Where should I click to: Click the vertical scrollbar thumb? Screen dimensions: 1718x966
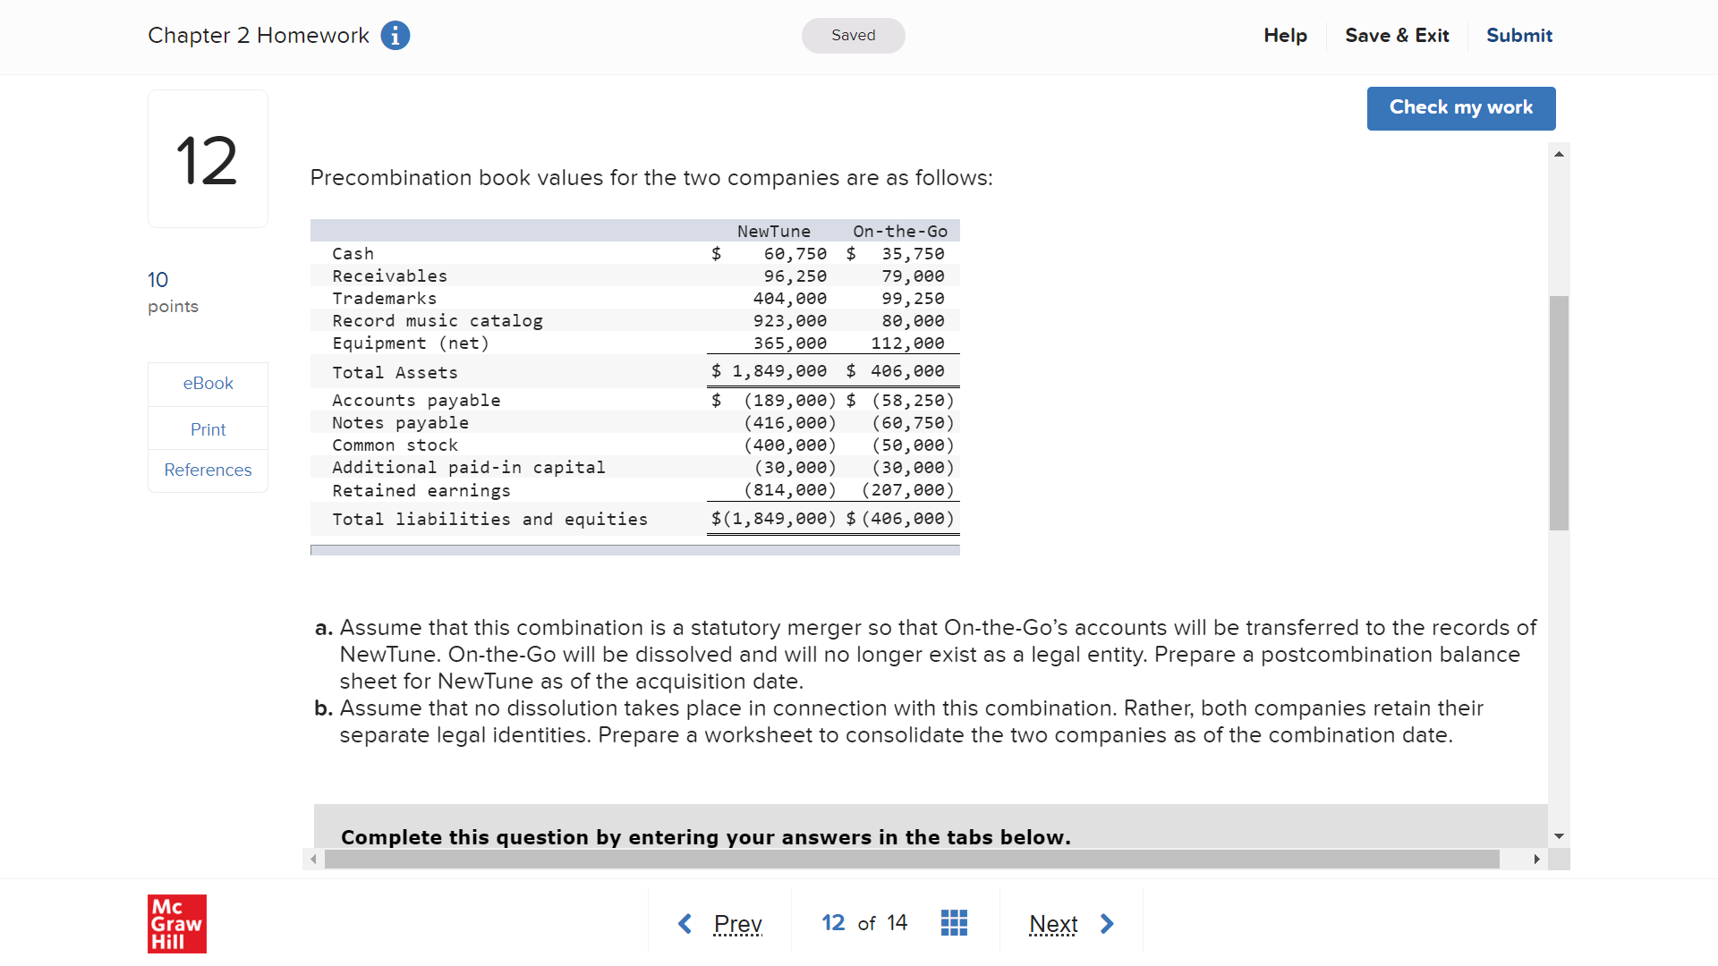1559,411
